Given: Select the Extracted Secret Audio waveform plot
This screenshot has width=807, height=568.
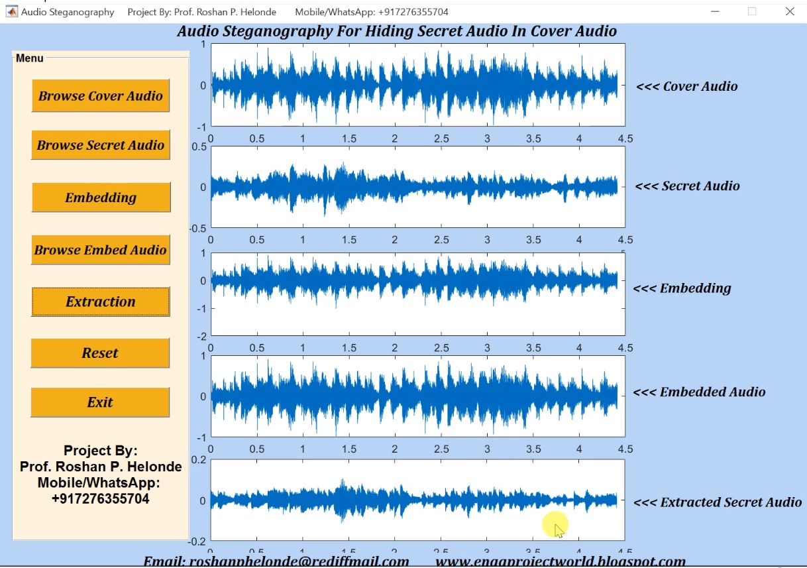Looking at the screenshot, I should [416, 500].
